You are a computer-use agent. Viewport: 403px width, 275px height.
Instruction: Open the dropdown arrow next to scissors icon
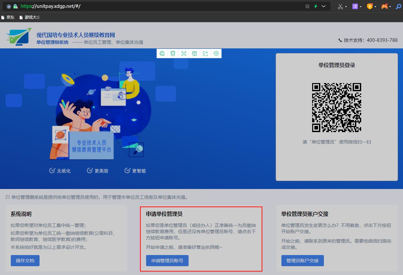pos(346,7)
